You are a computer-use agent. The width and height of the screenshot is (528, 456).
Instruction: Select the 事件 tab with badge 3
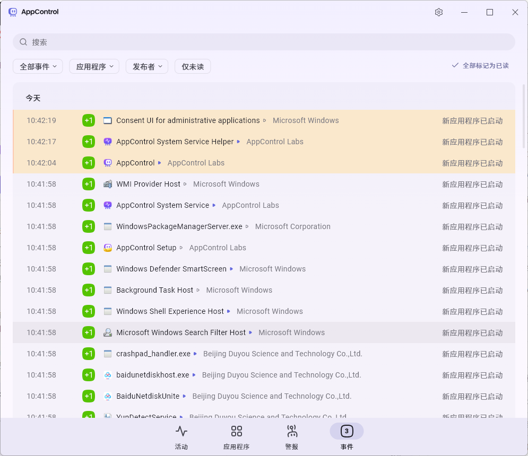point(347,437)
